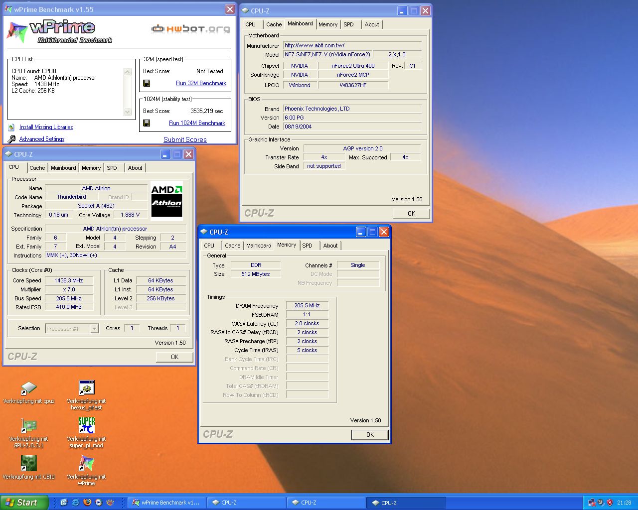This screenshot has width=638, height=510.
Task: Select the CPU tab in Memory window
Action: (209, 246)
